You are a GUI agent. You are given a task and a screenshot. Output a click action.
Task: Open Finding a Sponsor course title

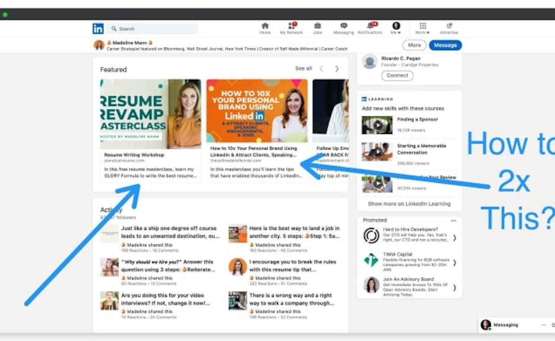click(418, 120)
